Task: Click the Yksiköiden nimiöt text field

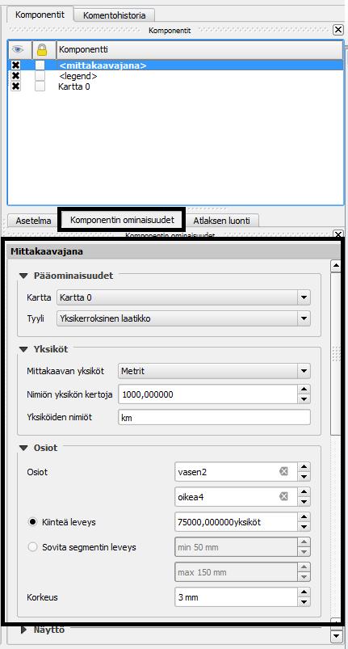Action: tap(214, 418)
